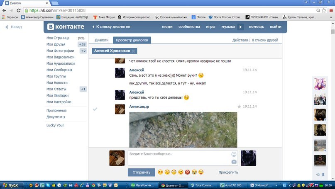
Task: Open the friends online counter 43
Action: 320,174
